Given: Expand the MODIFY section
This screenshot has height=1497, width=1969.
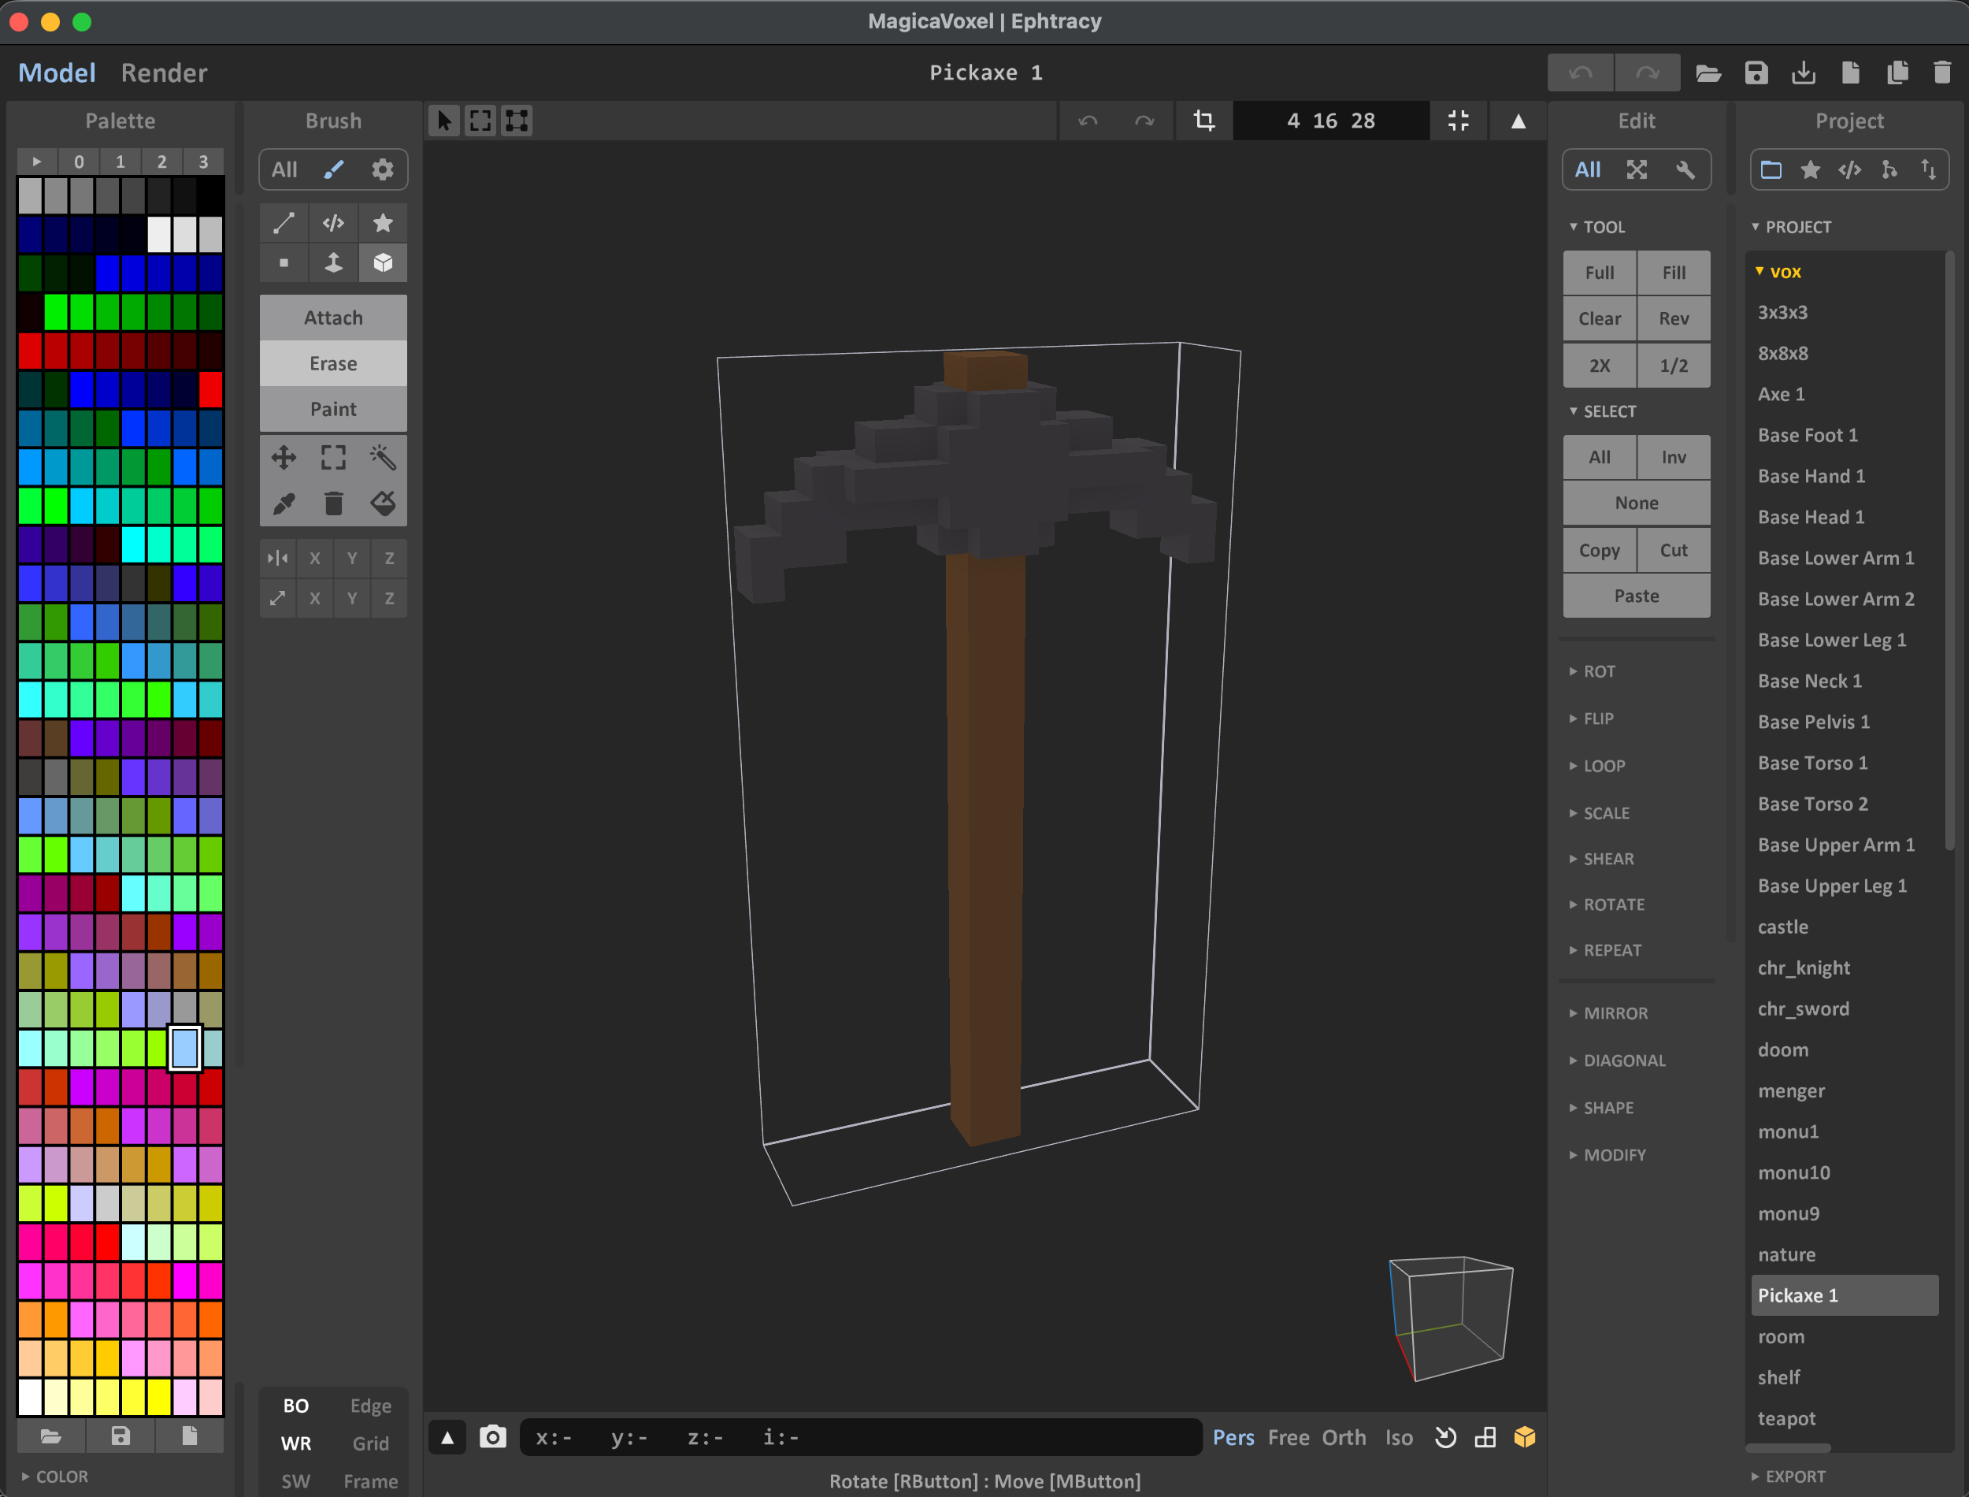Looking at the screenshot, I should click(x=1607, y=1156).
